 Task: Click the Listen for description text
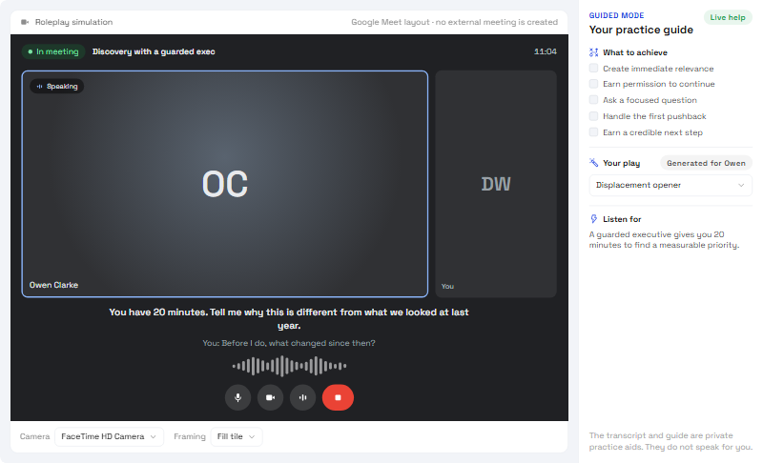pos(664,239)
